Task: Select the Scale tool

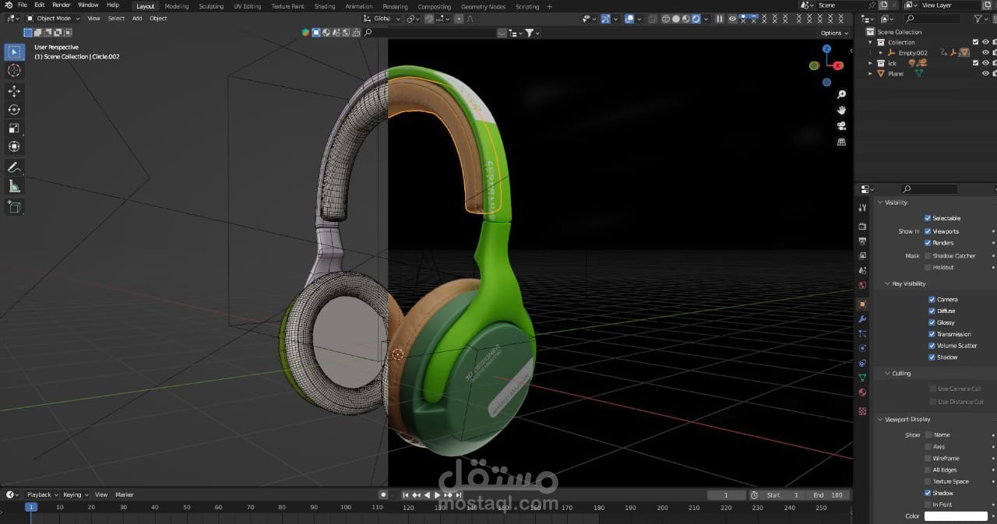Action: [x=14, y=128]
